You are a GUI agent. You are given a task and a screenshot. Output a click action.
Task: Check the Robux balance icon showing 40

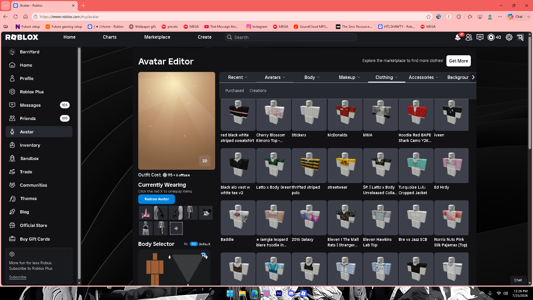(x=491, y=37)
